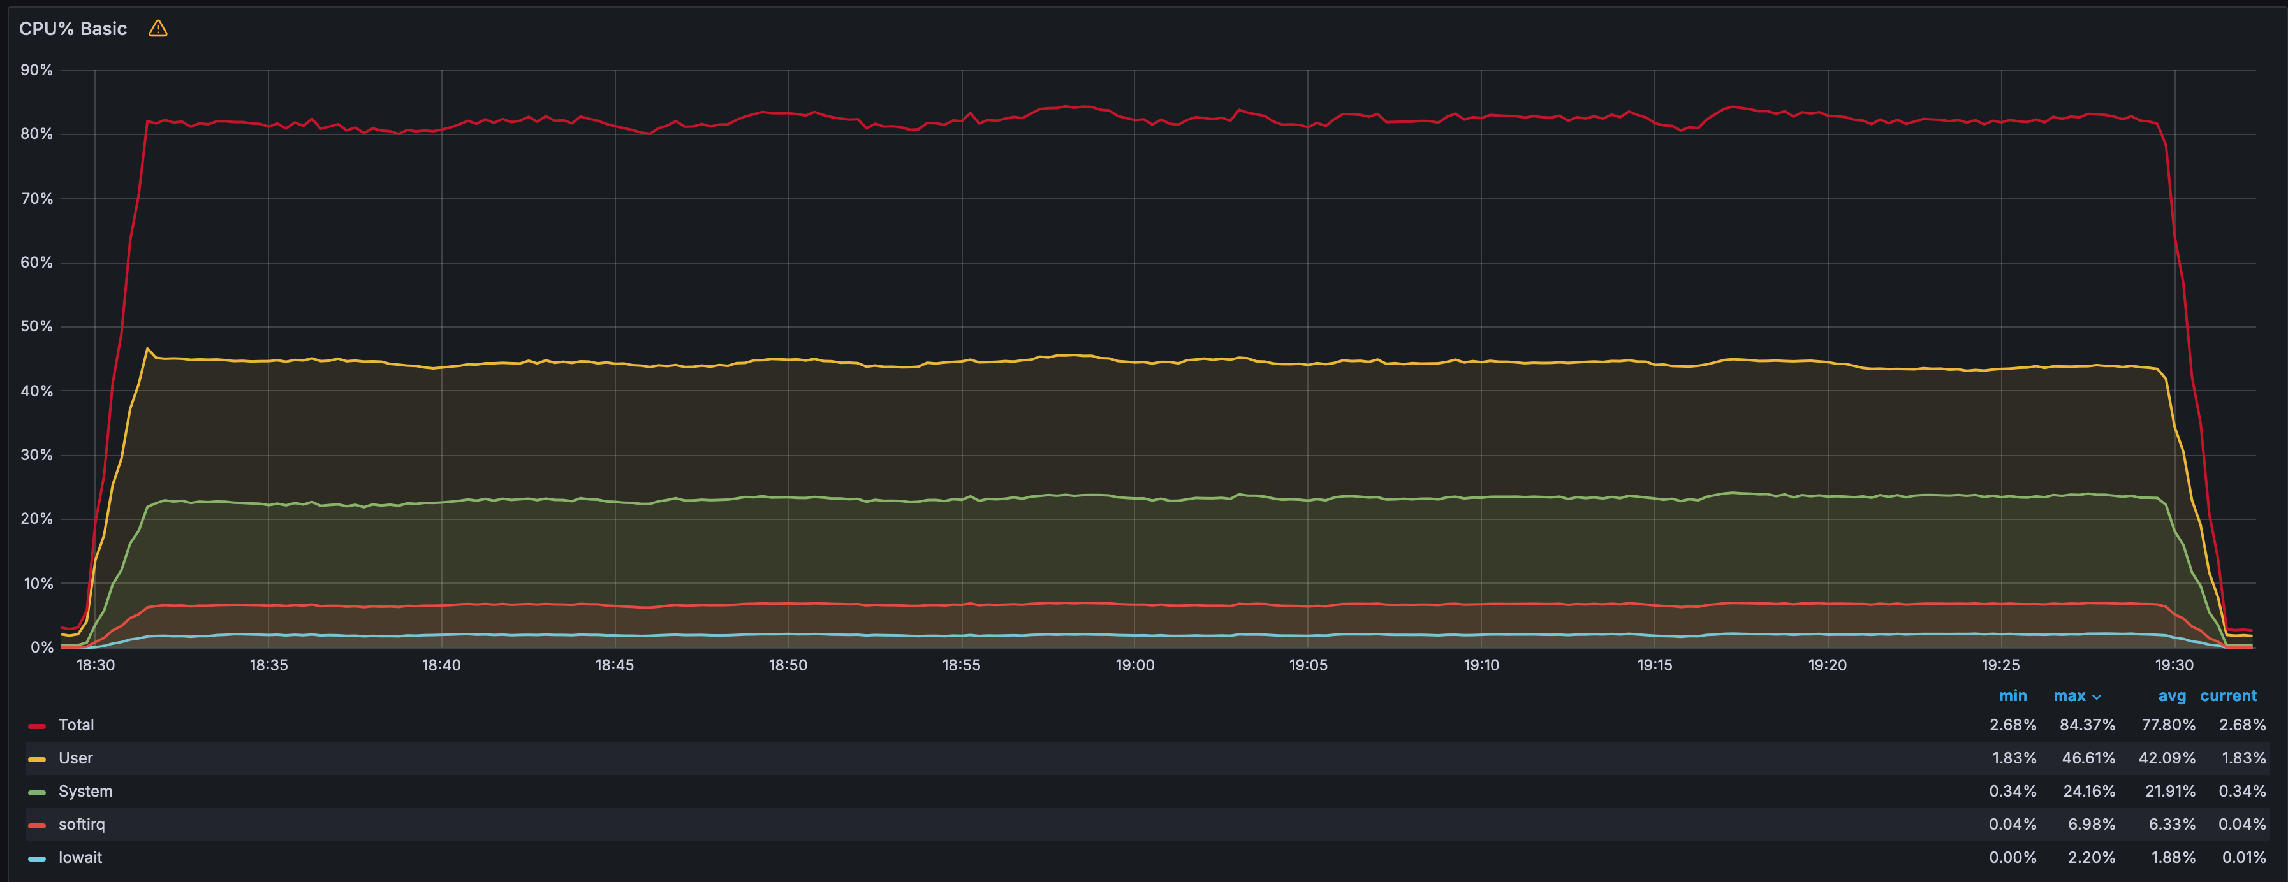Click the 18:30 time axis label
Screen dimensions: 2288x882
pos(95,665)
